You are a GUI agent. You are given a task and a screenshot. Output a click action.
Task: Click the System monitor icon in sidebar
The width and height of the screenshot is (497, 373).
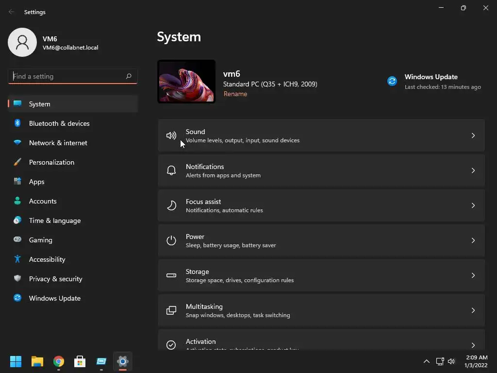[x=17, y=104]
